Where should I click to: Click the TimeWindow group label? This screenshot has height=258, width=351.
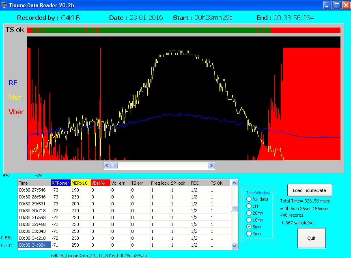pyautogui.click(x=258, y=193)
